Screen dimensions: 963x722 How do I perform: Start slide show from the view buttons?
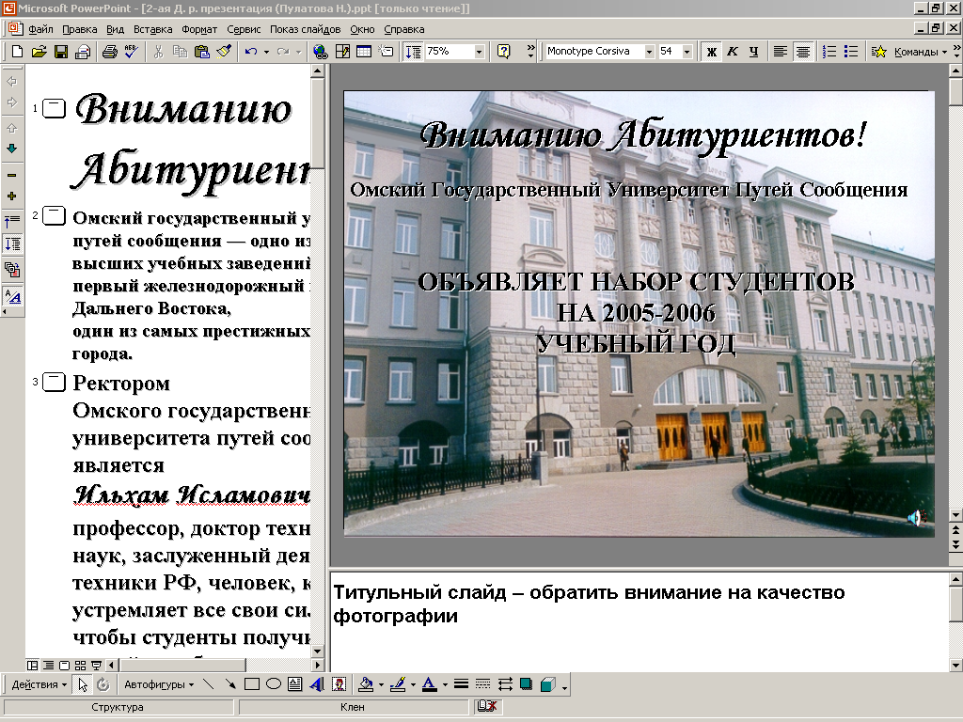coord(97,665)
